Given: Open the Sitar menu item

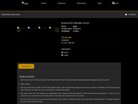Looking at the screenshot, I should point(100,3).
